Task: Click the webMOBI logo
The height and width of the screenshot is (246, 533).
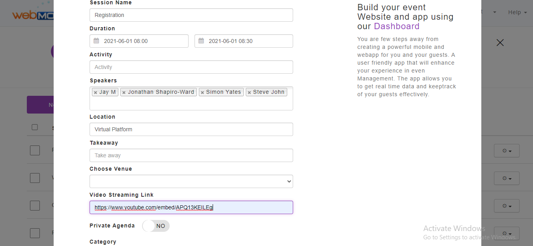Action: (x=32, y=13)
